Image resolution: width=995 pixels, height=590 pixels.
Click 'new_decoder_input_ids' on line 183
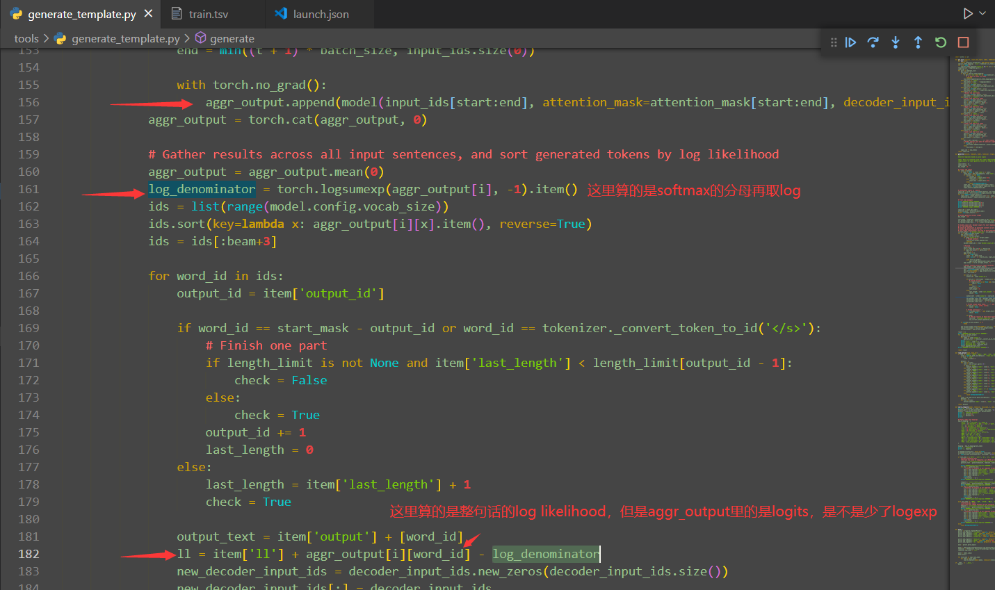[252, 571]
